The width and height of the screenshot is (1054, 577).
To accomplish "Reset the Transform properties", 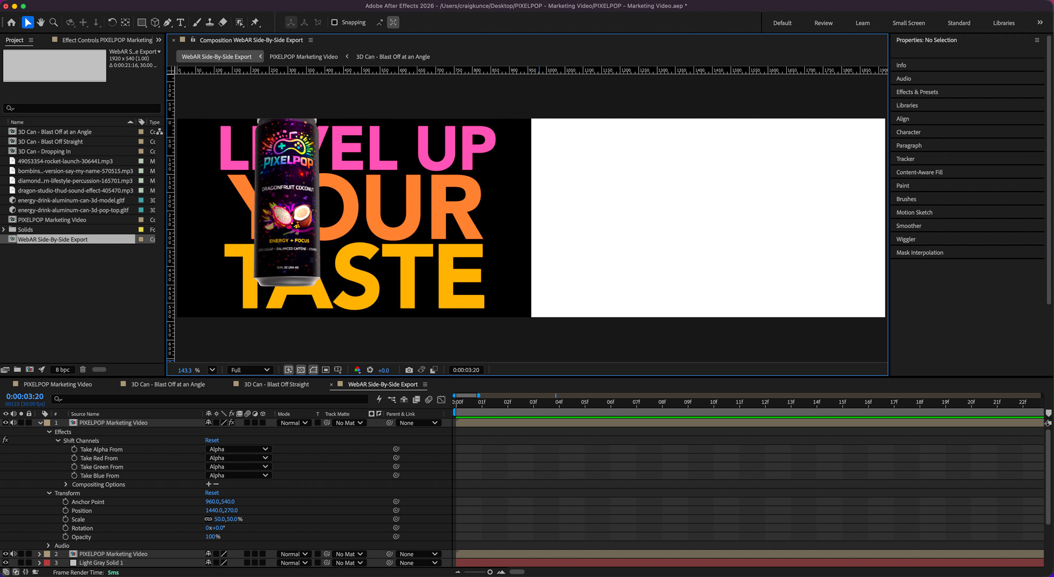I will pos(212,493).
